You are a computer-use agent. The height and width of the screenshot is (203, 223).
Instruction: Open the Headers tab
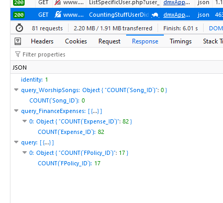42,41
